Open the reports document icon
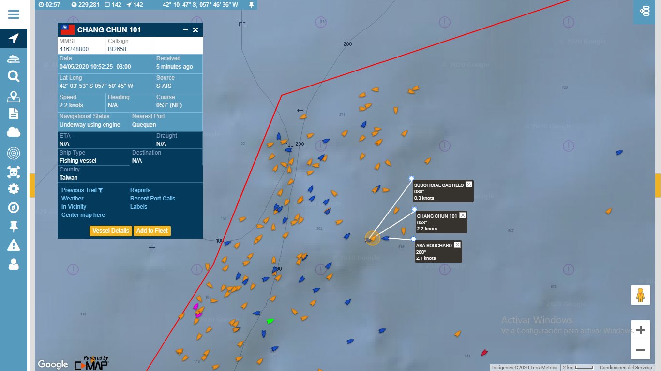Screen dimensions: 661x371 coord(14,114)
